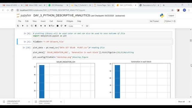Click into the plot_data read_csv code cell
This screenshot has height=108, width=192.
[102, 52]
